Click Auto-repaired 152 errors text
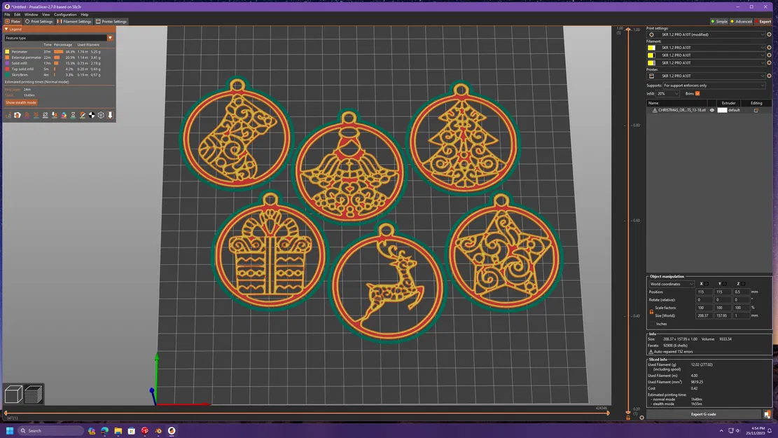Viewport: 778px width, 438px height. pyautogui.click(x=673, y=352)
